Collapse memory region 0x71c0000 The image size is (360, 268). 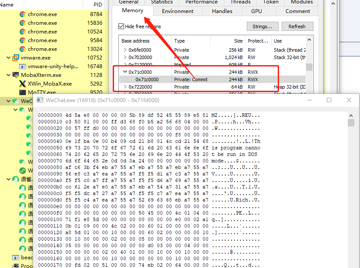point(125,72)
